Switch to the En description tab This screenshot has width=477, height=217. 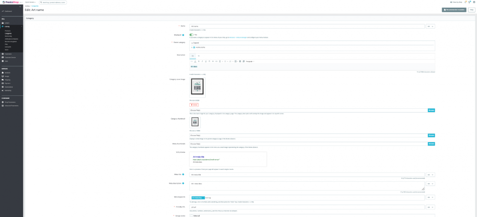click(192, 56)
